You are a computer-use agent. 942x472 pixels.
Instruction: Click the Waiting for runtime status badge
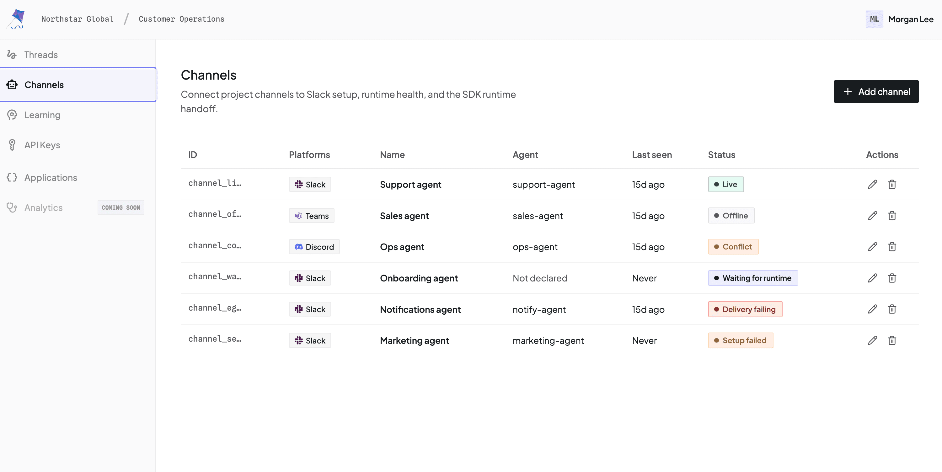(753, 278)
